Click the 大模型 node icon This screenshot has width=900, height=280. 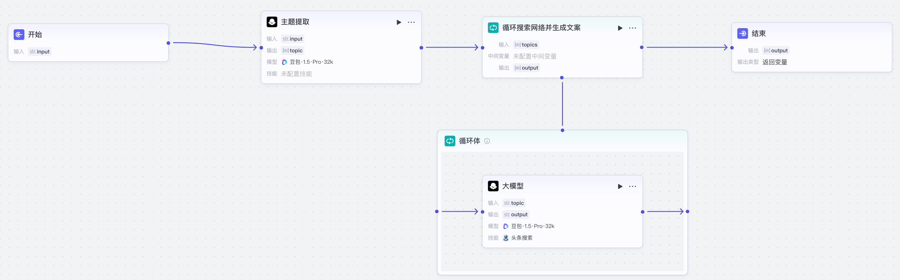click(493, 186)
